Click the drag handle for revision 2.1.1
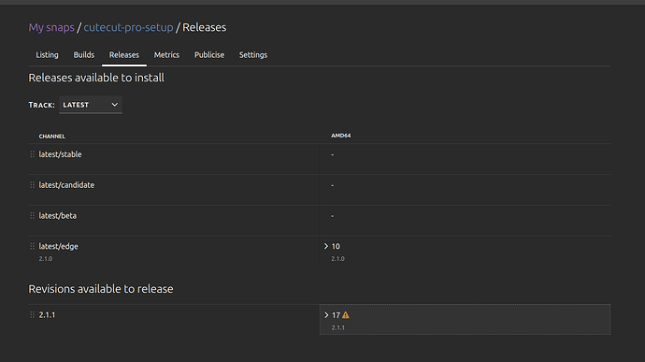Screen dimensions: 645x362 pos(32,314)
